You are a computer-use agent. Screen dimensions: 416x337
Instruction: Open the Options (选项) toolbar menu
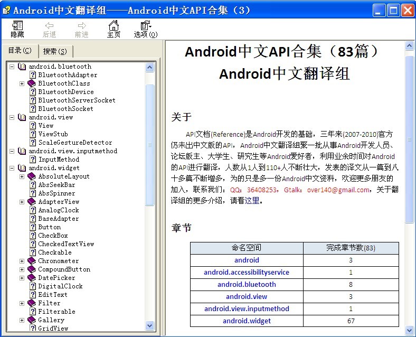(146, 29)
